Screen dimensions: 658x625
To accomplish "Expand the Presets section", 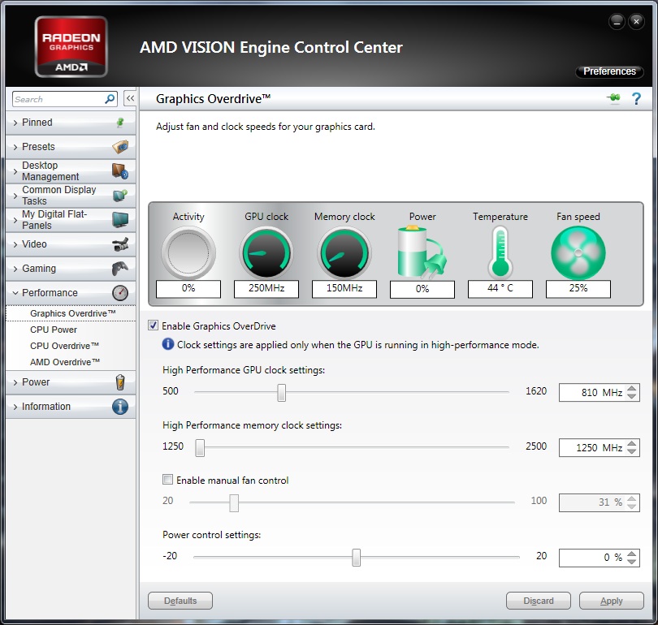I will point(71,147).
